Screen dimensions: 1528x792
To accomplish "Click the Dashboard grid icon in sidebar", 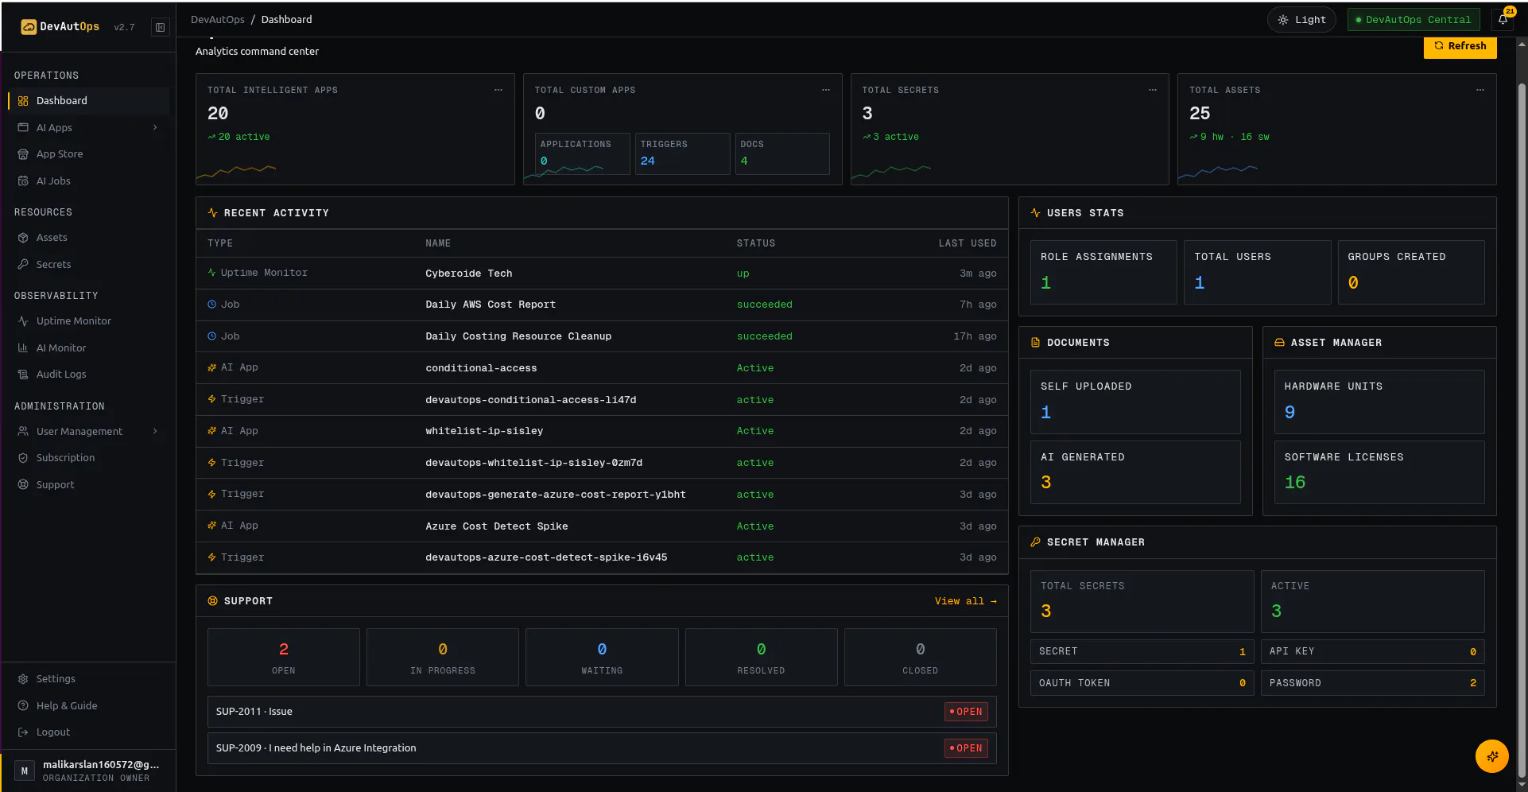I will click(23, 101).
